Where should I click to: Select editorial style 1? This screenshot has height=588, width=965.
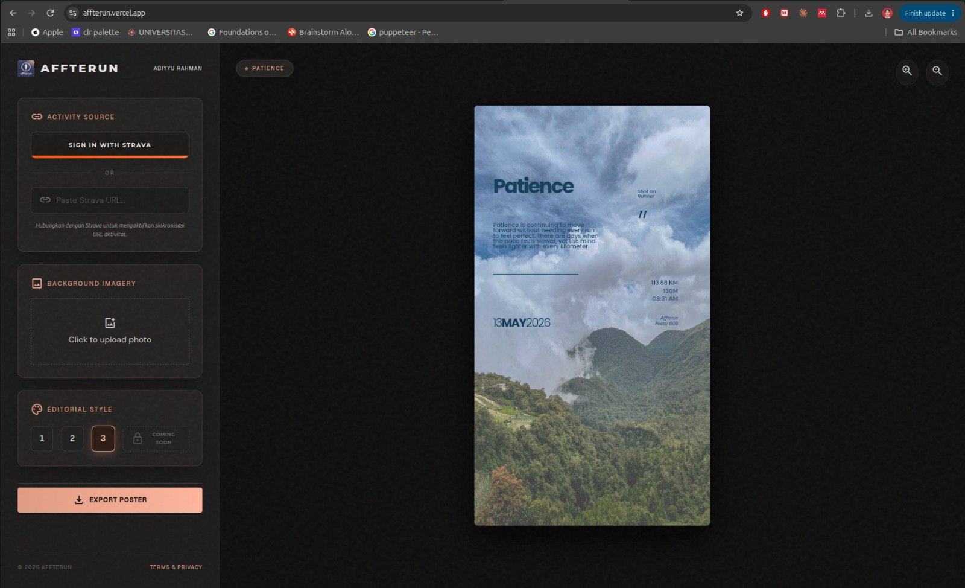click(42, 438)
